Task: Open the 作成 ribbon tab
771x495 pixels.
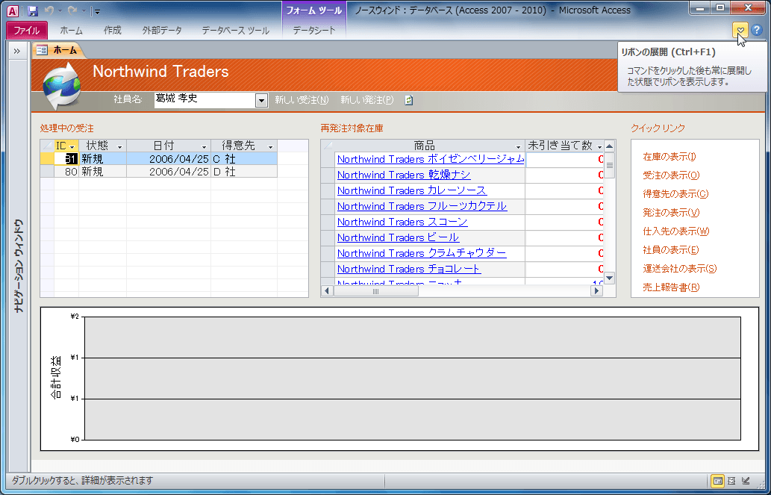Action: tap(112, 30)
